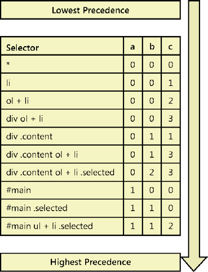
Task: Click column header c
Action: (171, 46)
